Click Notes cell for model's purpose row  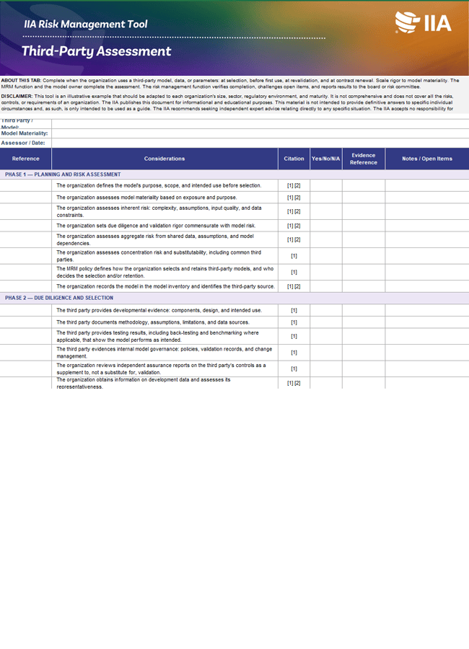click(427, 185)
